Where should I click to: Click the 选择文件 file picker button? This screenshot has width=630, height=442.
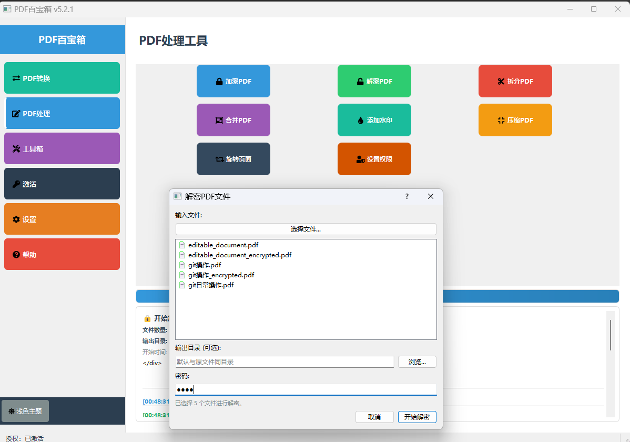tap(306, 229)
